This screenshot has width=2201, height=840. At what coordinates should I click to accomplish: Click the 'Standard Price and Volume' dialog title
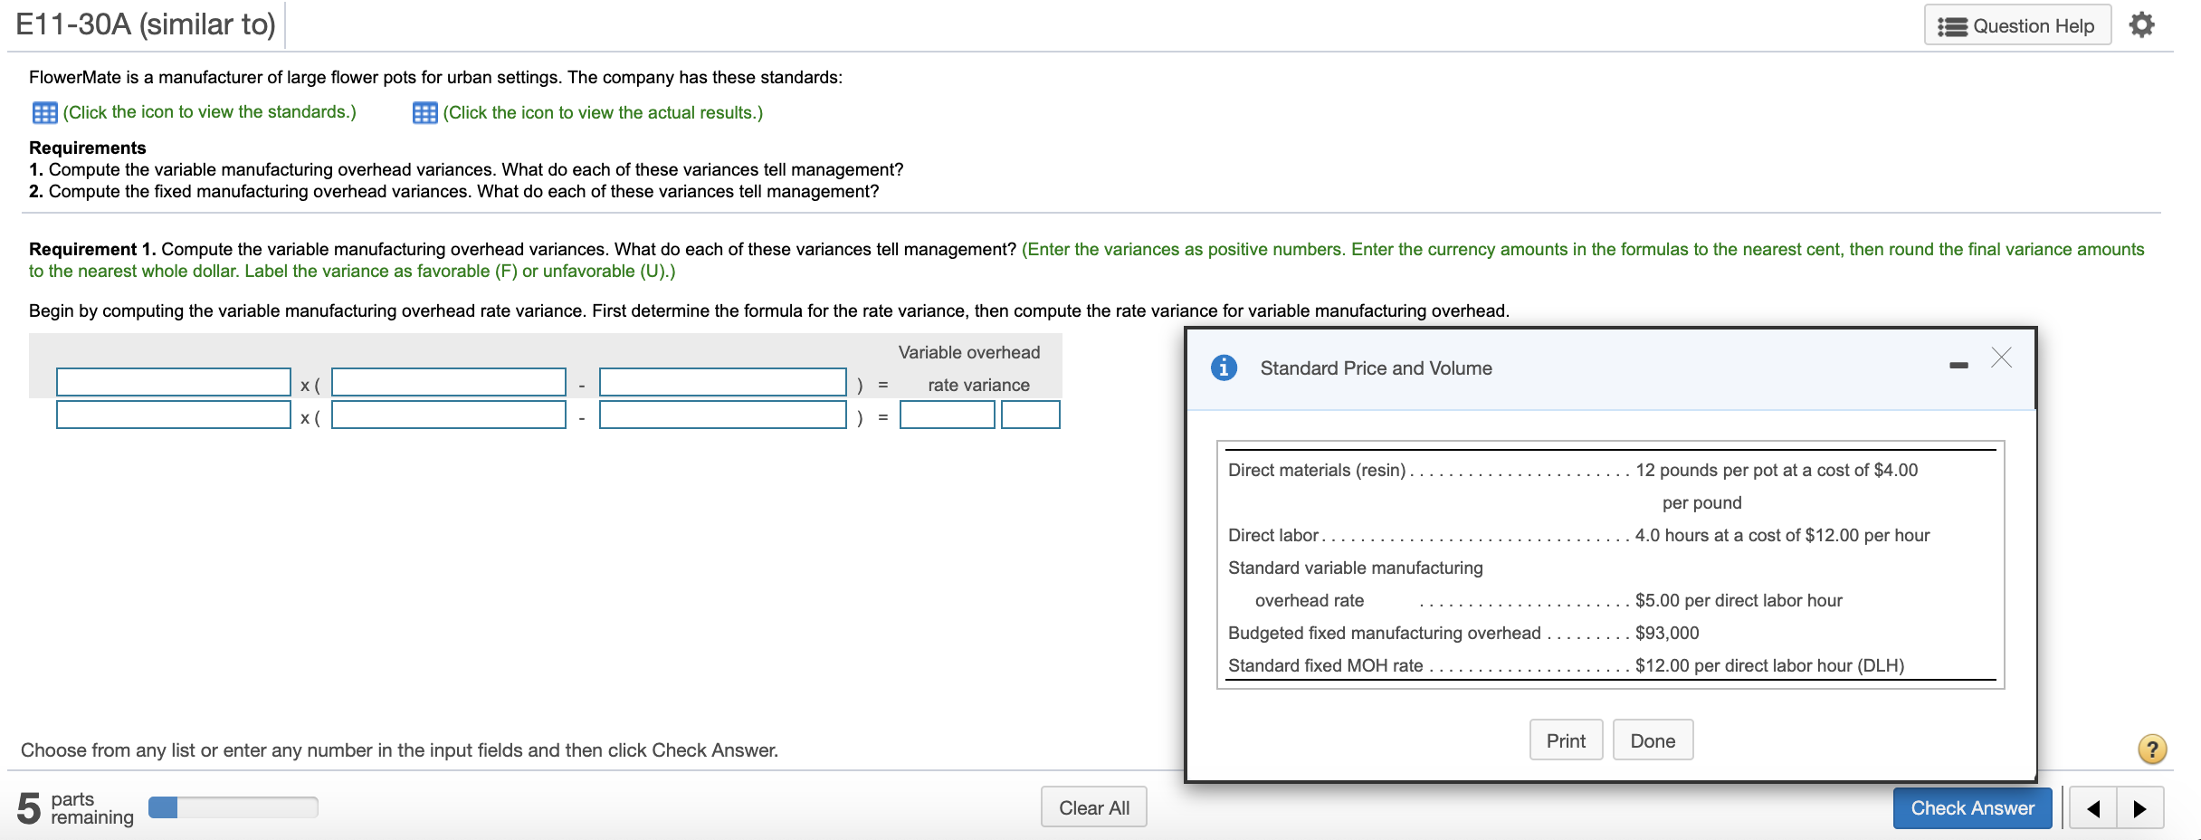pos(1376,367)
